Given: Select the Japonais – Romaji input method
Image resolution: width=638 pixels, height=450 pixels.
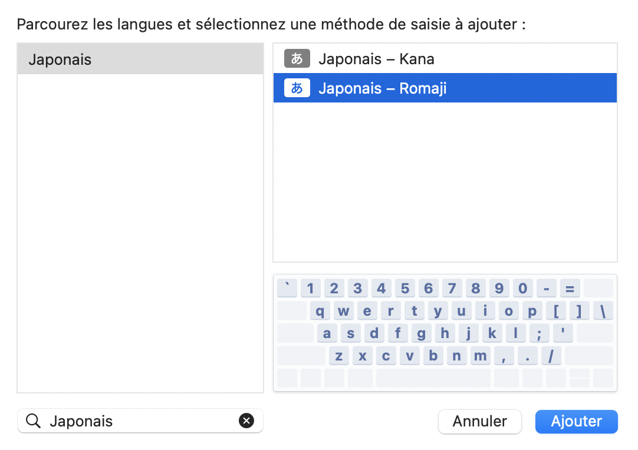Looking at the screenshot, I should 382,88.
